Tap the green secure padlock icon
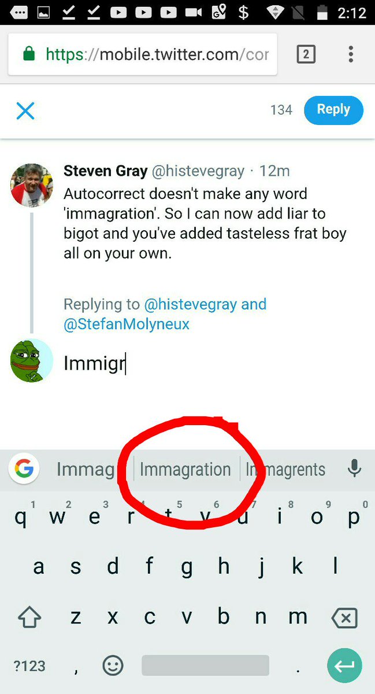375x694 pixels. [x=28, y=55]
